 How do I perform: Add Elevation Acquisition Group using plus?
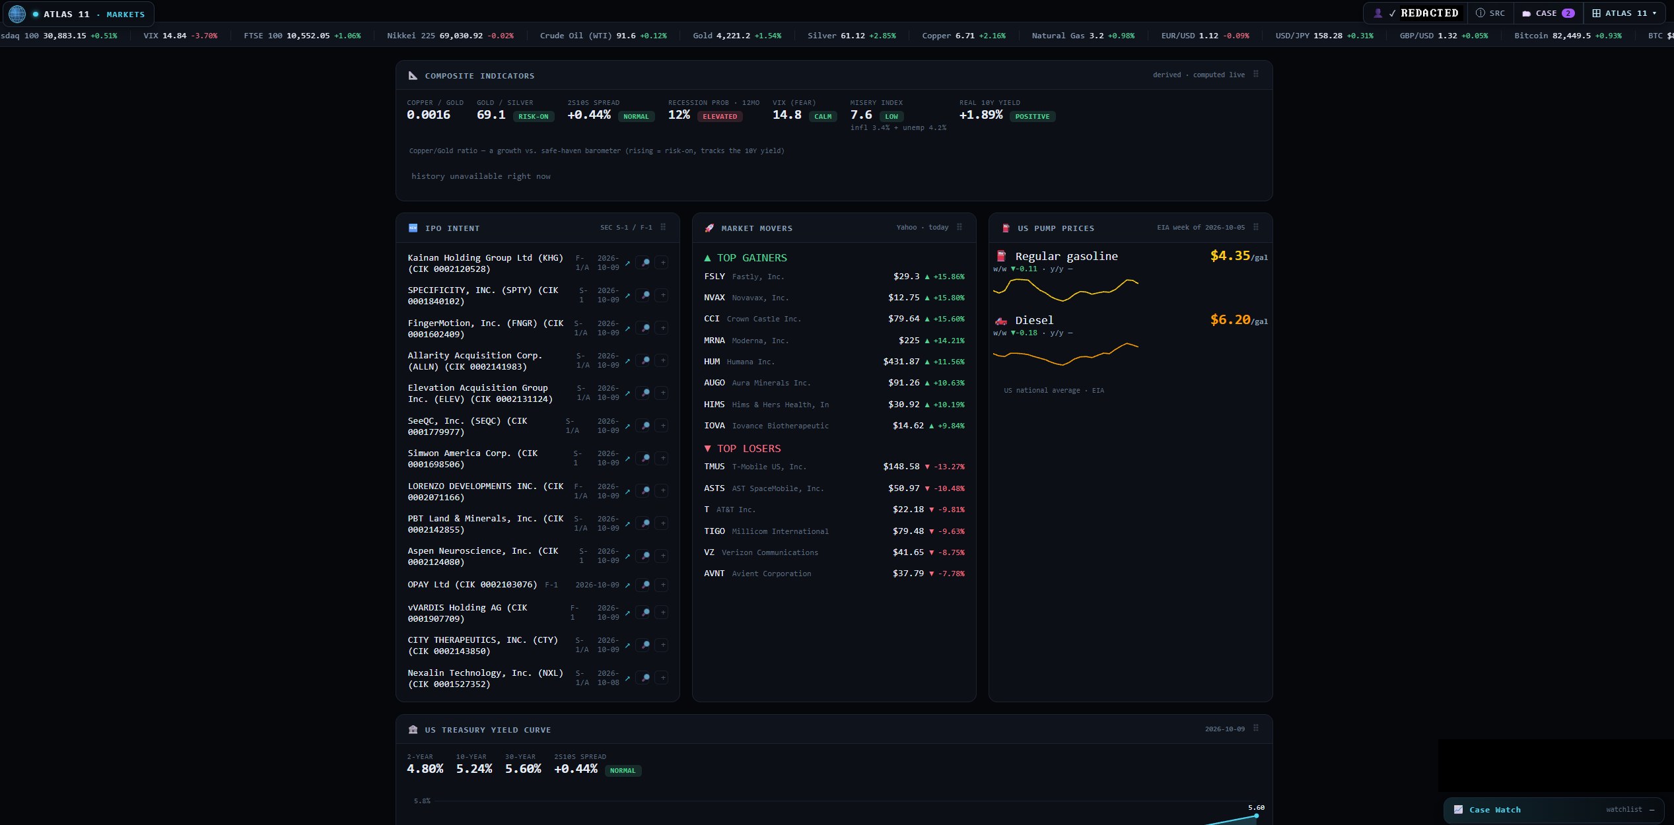click(662, 393)
